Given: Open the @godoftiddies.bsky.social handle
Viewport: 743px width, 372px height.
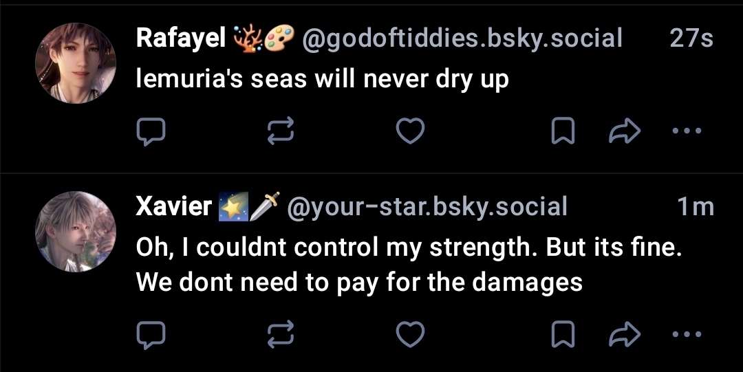Looking at the screenshot, I should click(462, 39).
